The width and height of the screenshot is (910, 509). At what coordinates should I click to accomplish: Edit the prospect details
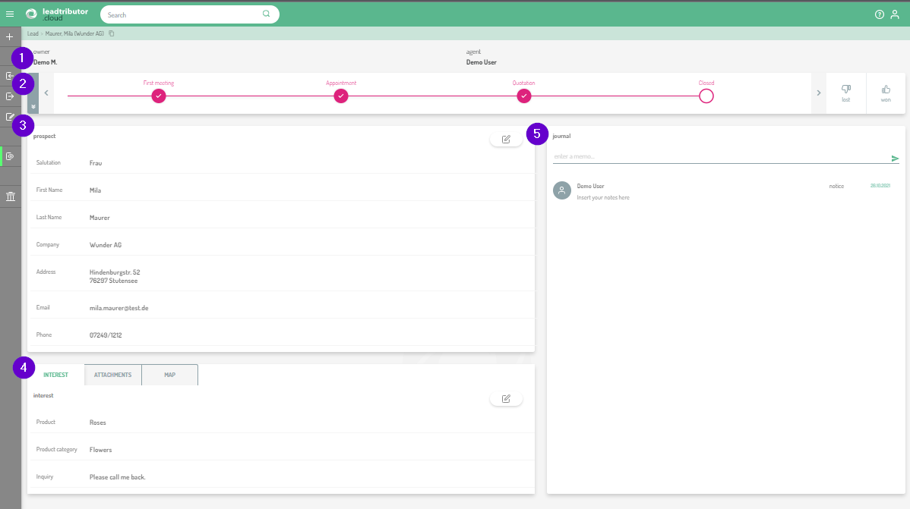(x=506, y=140)
